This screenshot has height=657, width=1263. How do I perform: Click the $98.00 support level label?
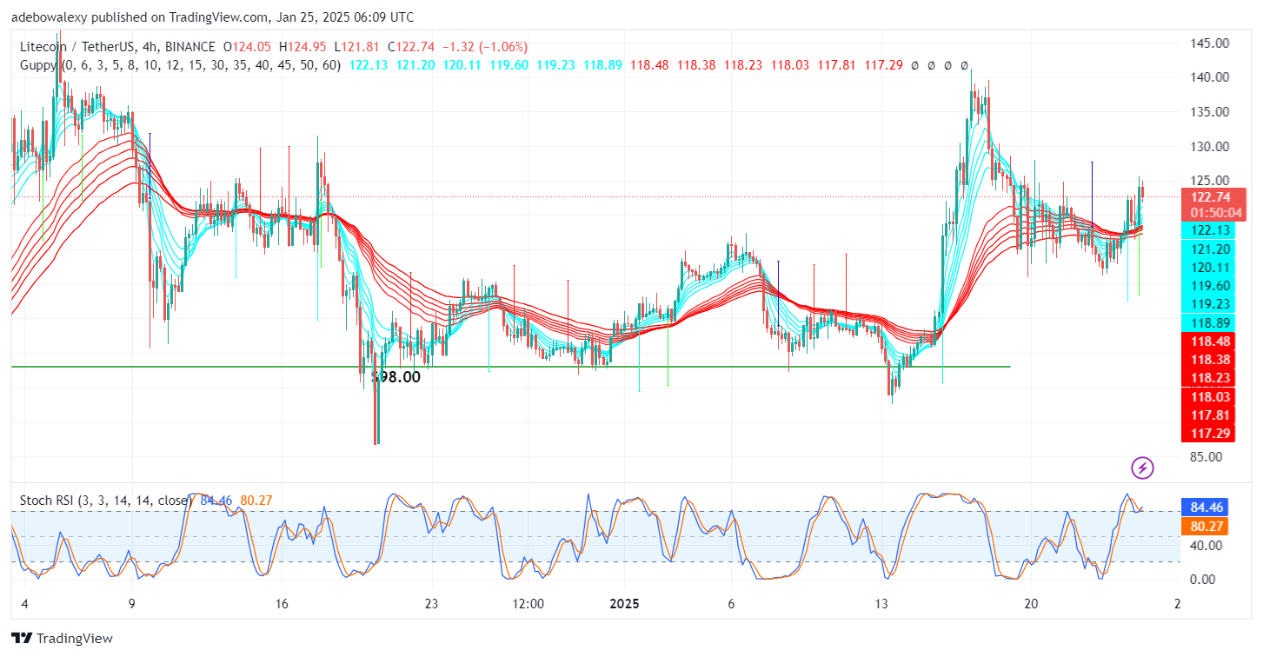395,377
